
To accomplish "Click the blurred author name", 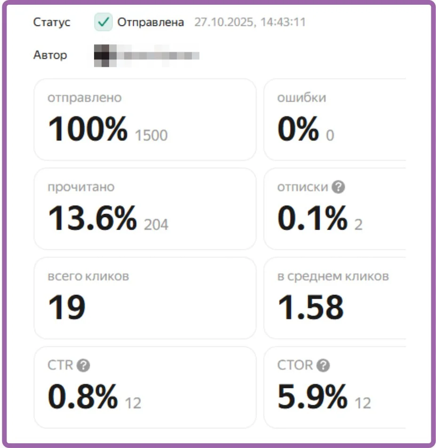I will (147, 55).
